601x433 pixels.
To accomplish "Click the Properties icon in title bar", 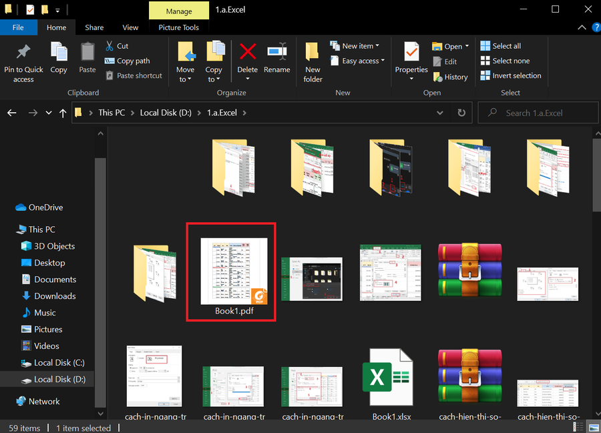I will (x=30, y=9).
